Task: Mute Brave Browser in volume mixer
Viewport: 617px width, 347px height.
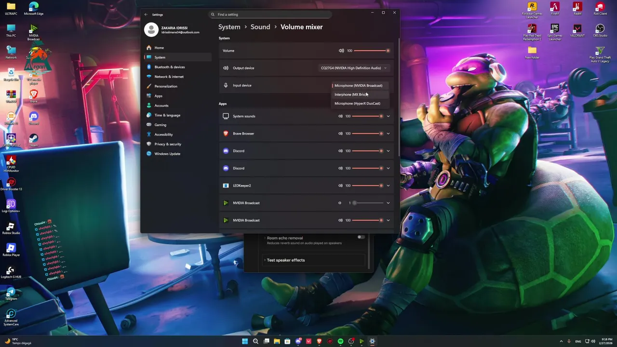Action: pyautogui.click(x=340, y=133)
